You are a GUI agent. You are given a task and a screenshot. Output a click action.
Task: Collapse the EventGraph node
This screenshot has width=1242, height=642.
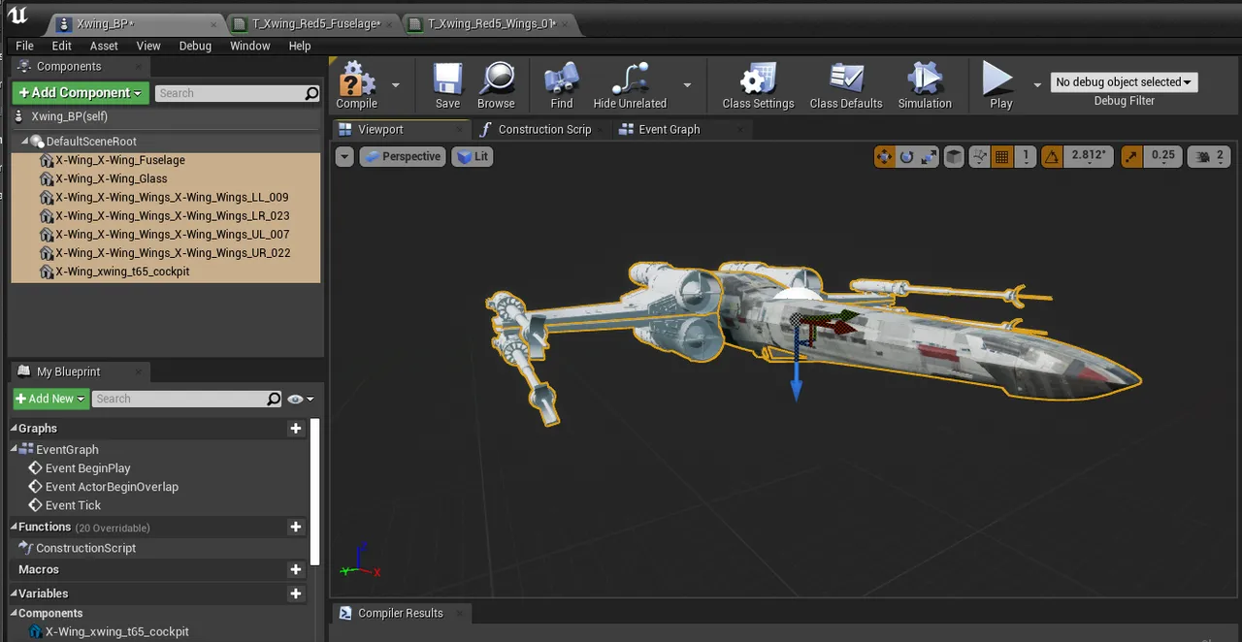click(x=15, y=449)
